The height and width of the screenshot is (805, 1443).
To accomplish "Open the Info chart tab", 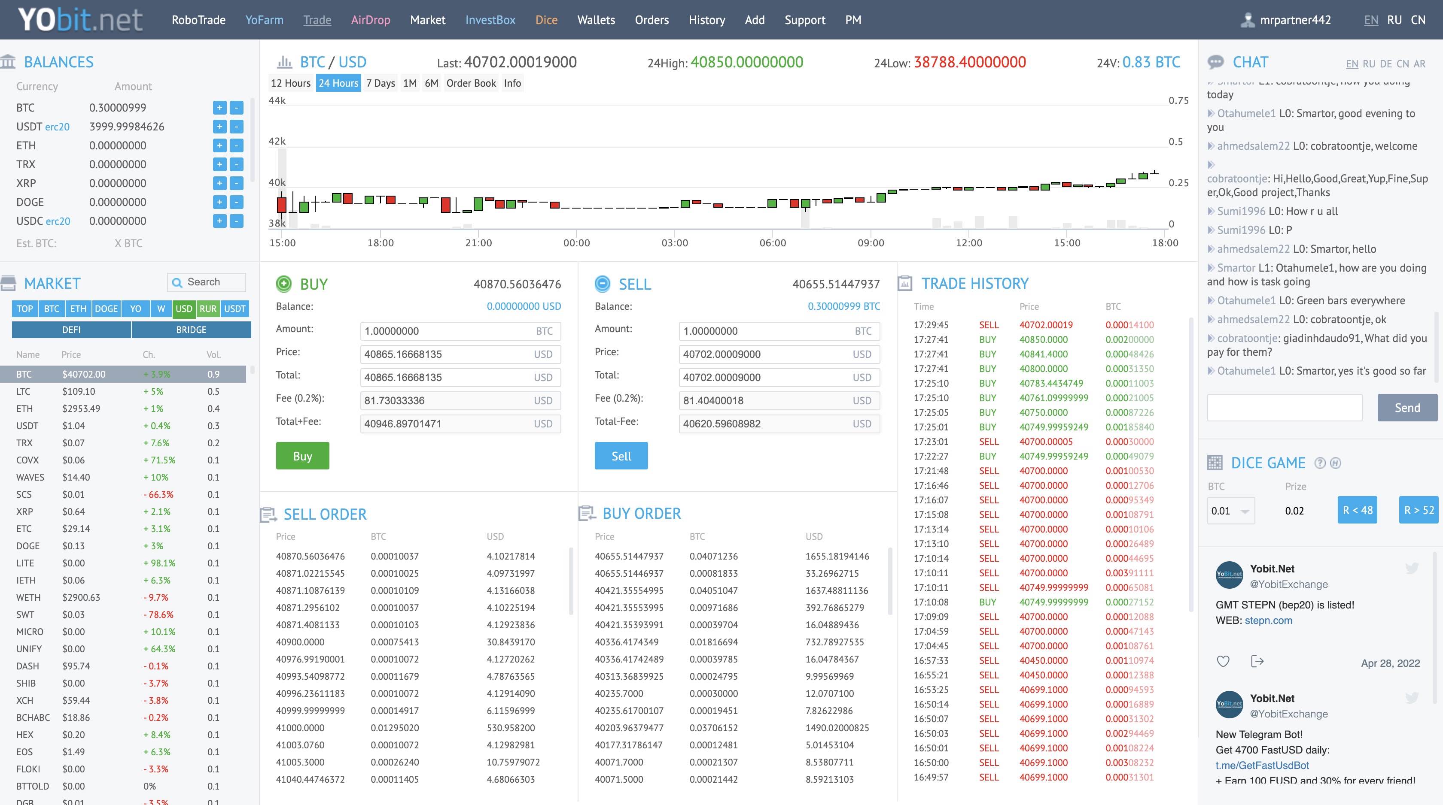I will click(512, 83).
